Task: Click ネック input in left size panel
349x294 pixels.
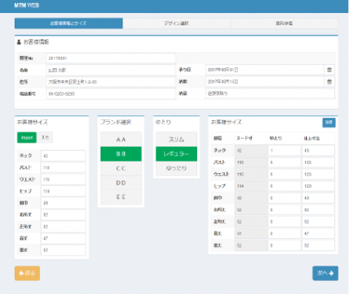Action: pos(63,156)
